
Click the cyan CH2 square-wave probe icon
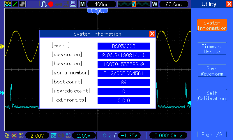68,135
